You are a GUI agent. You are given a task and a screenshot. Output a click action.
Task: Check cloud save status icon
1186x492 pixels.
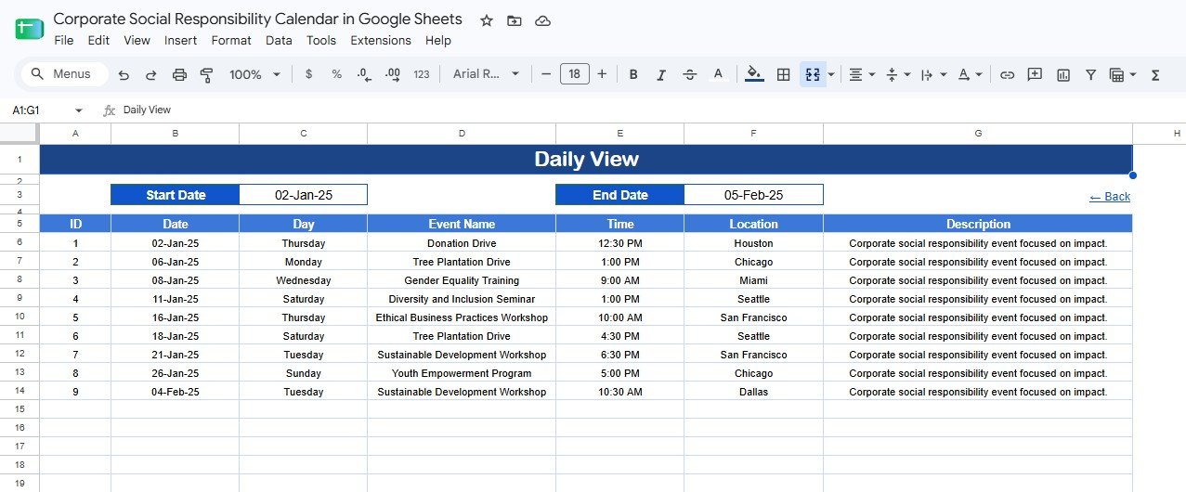[x=543, y=20]
